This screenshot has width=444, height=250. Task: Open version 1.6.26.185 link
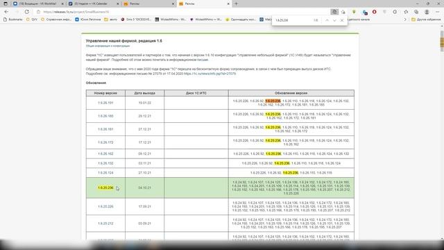coord(105,116)
